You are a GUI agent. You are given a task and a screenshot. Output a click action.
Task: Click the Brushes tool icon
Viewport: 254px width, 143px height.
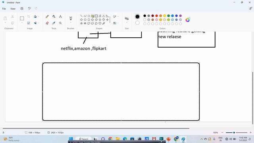(x=71, y=18)
